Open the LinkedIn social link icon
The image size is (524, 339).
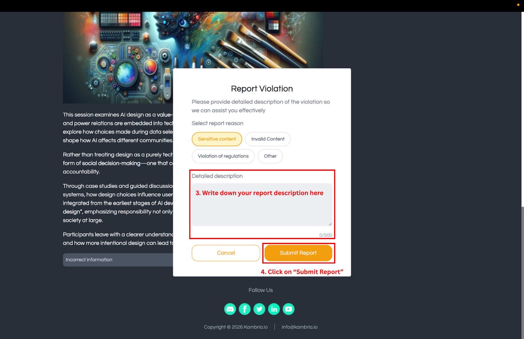tap(274, 309)
